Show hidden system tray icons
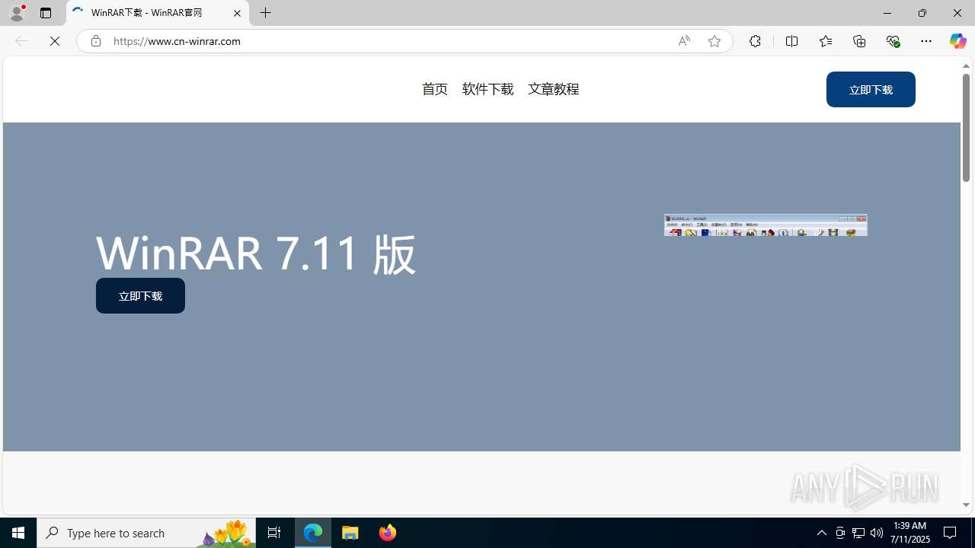975x548 pixels. tap(821, 533)
